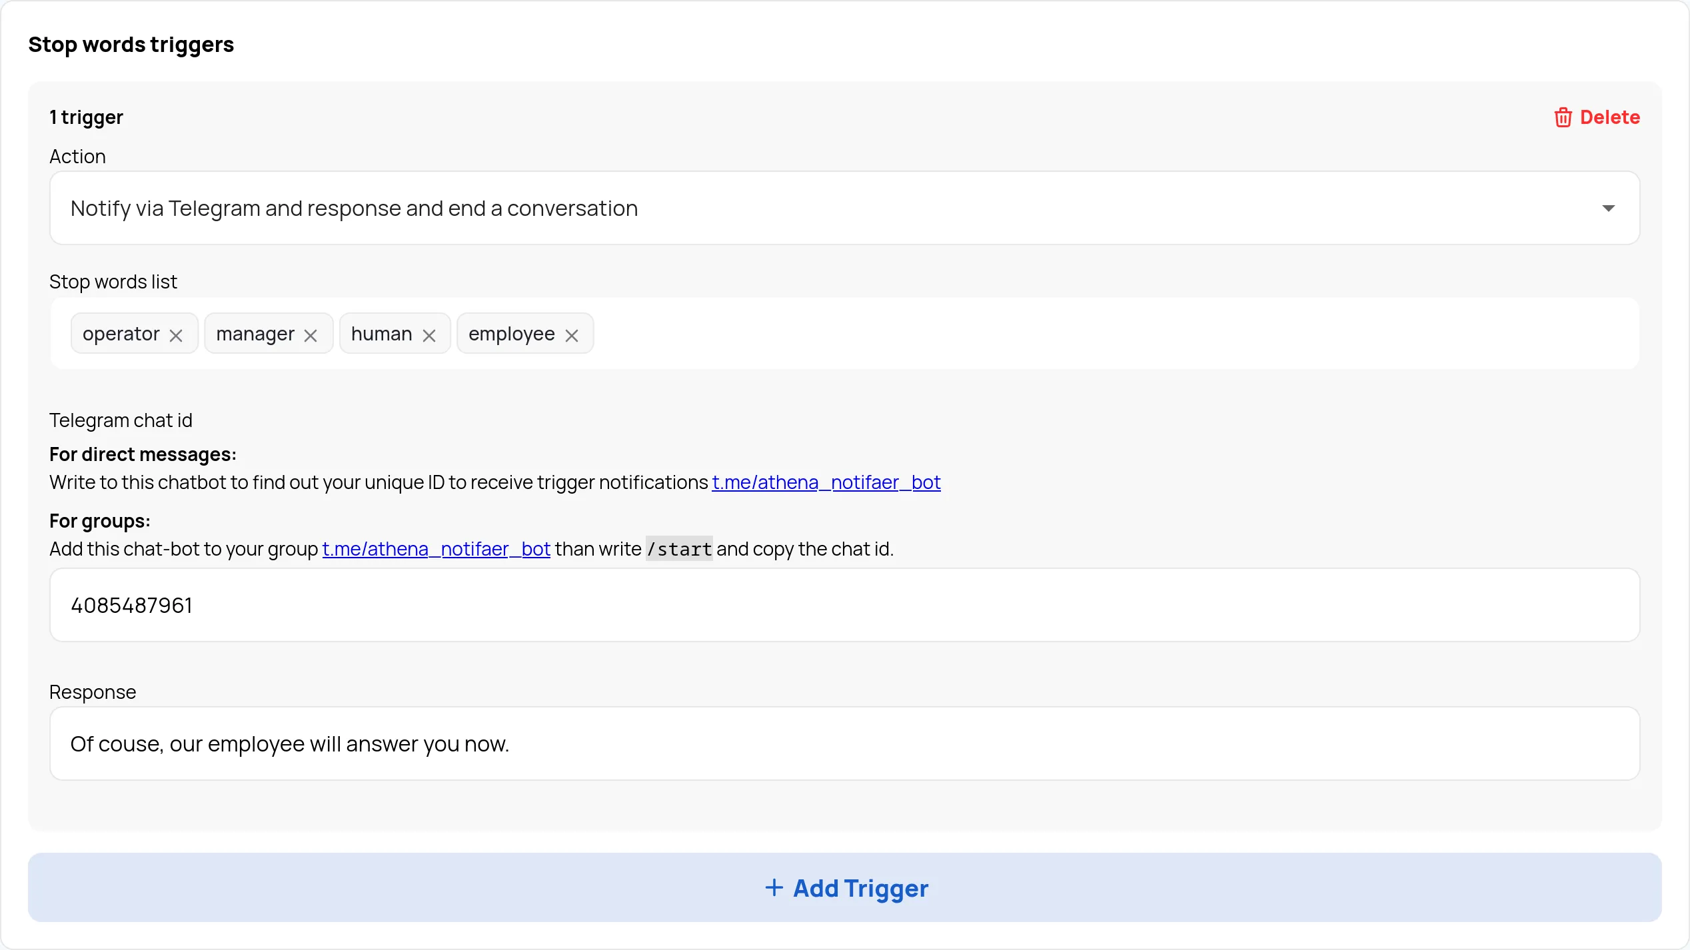Click the human tag label
Image resolution: width=1690 pixels, height=950 pixels.
tap(381, 334)
